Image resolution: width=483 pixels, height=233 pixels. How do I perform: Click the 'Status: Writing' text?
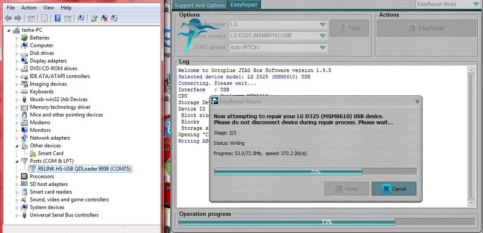point(229,143)
